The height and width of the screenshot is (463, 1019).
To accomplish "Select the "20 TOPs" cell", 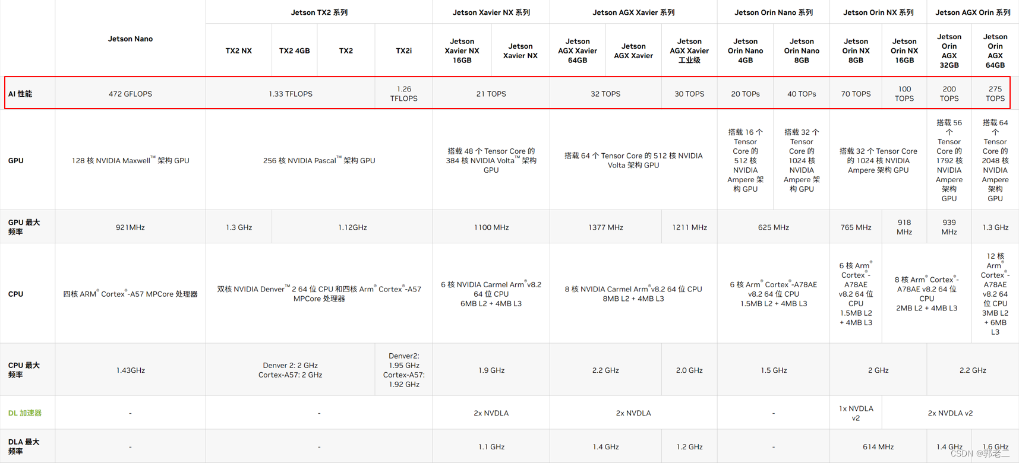I will click(746, 94).
